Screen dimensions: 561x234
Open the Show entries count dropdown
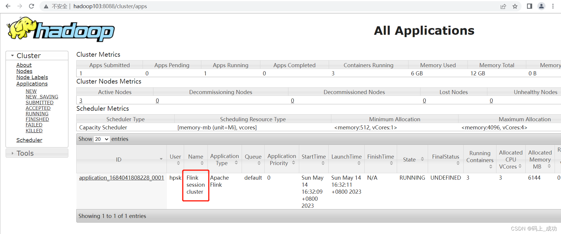pyautogui.click(x=102, y=139)
